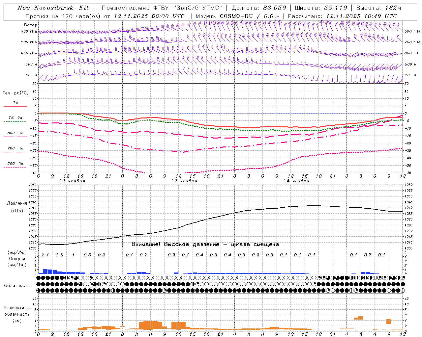This screenshot has height=337, width=422.
Task: Click the 850 гПа temperature legend line sample
Action: (x=15, y=137)
